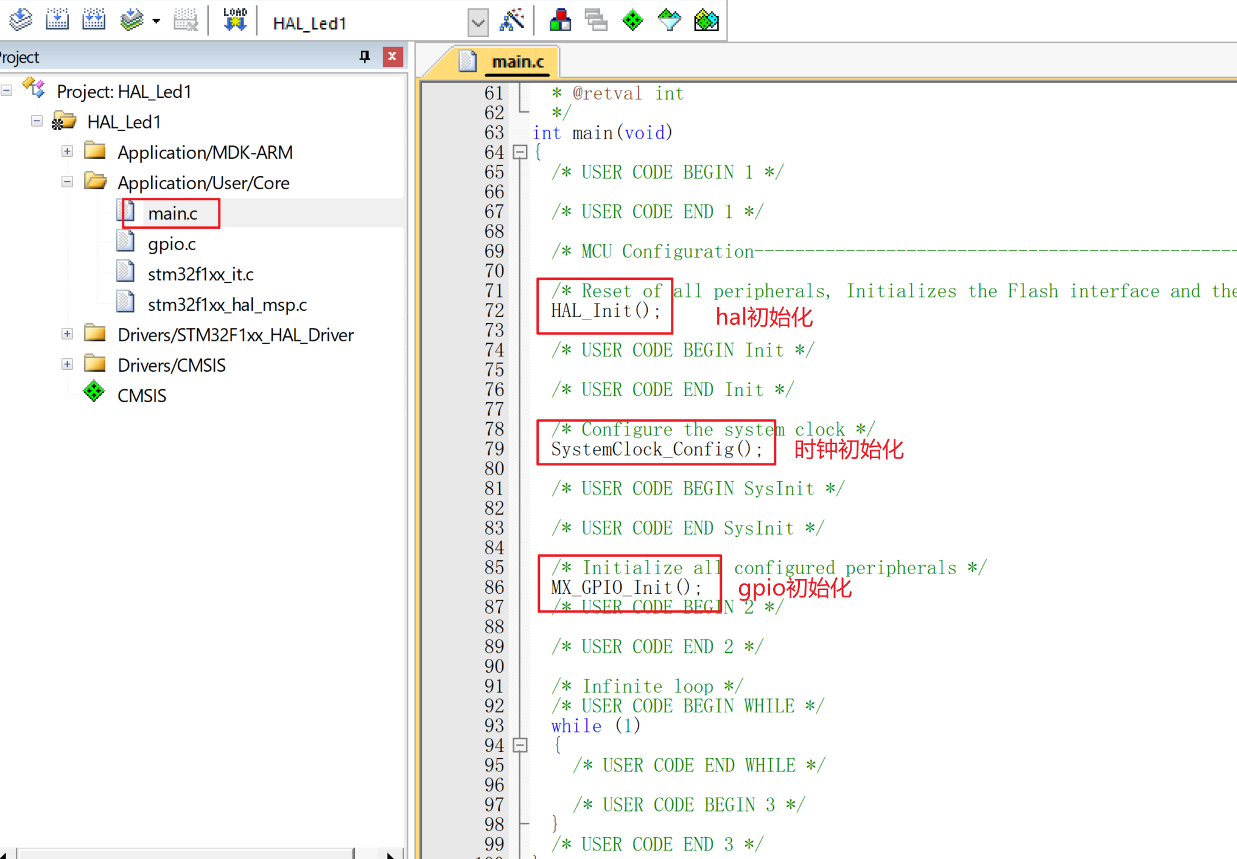
Task: Toggle pin on the Project panel
Action: [365, 57]
